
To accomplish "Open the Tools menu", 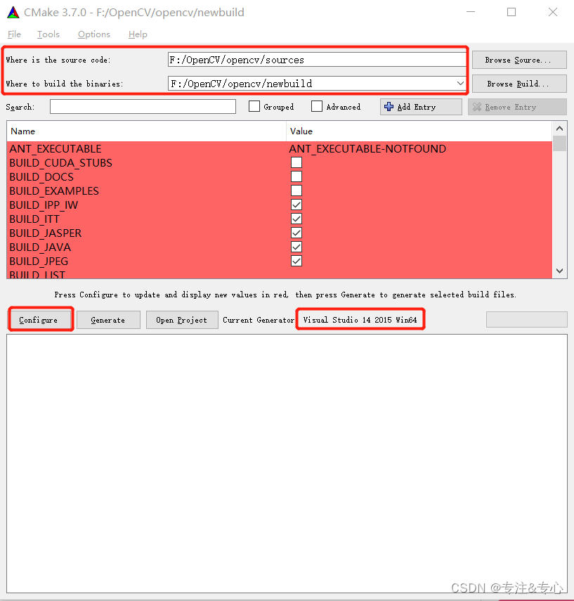I will point(48,34).
